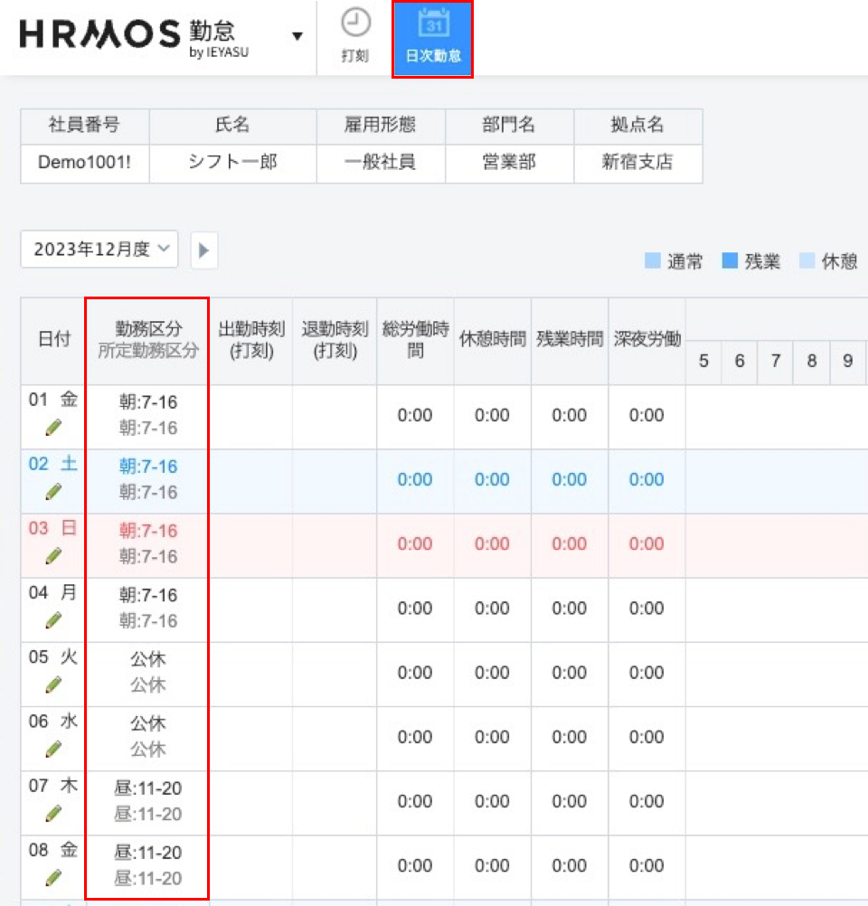Click the 休憩 legend color swatch

[807, 262]
